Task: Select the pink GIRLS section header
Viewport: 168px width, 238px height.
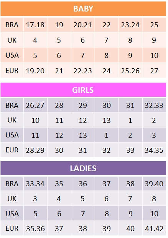Action: [x=83, y=90]
